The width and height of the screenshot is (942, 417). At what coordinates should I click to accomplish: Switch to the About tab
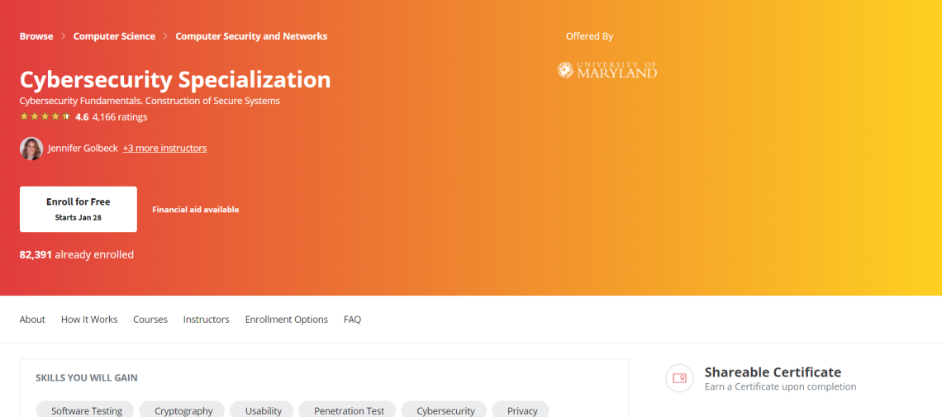tap(32, 320)
